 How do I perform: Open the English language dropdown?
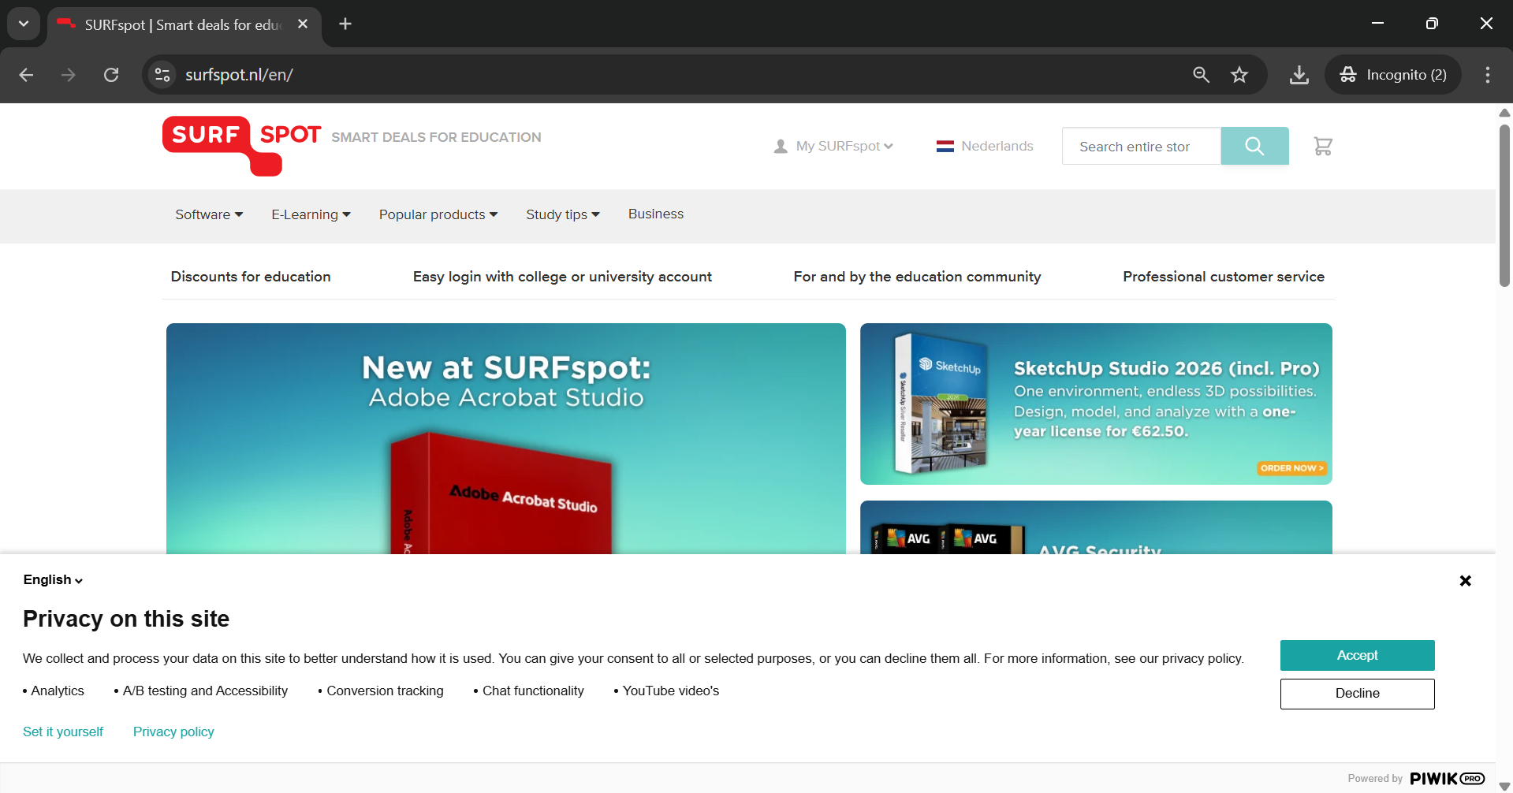coord(53,580)
